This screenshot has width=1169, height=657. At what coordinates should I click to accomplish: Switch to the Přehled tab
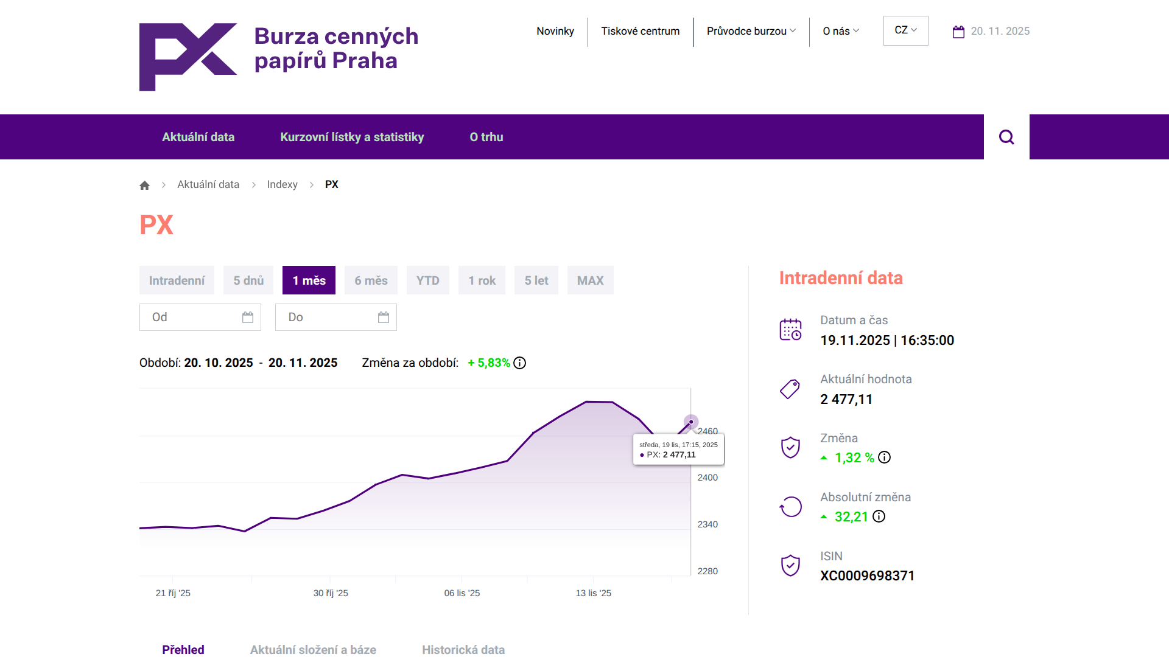pos(183,649)
